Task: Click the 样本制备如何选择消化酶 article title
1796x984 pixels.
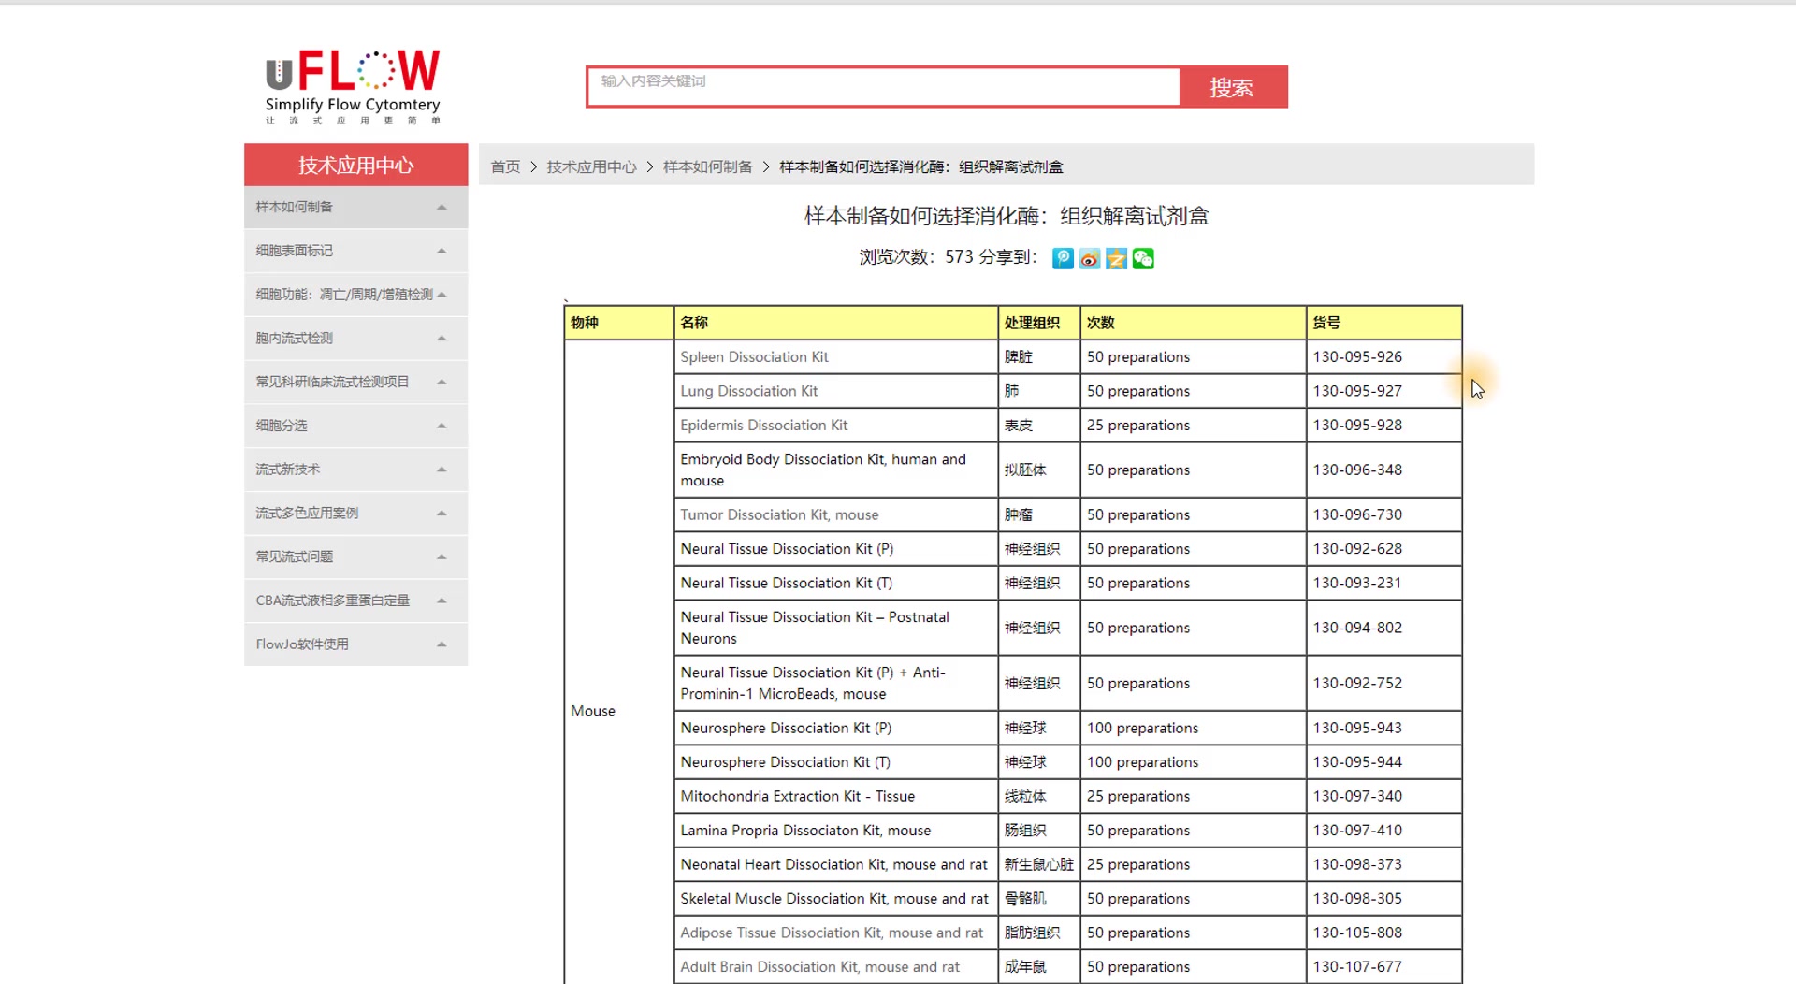Action: point(1007,216)
